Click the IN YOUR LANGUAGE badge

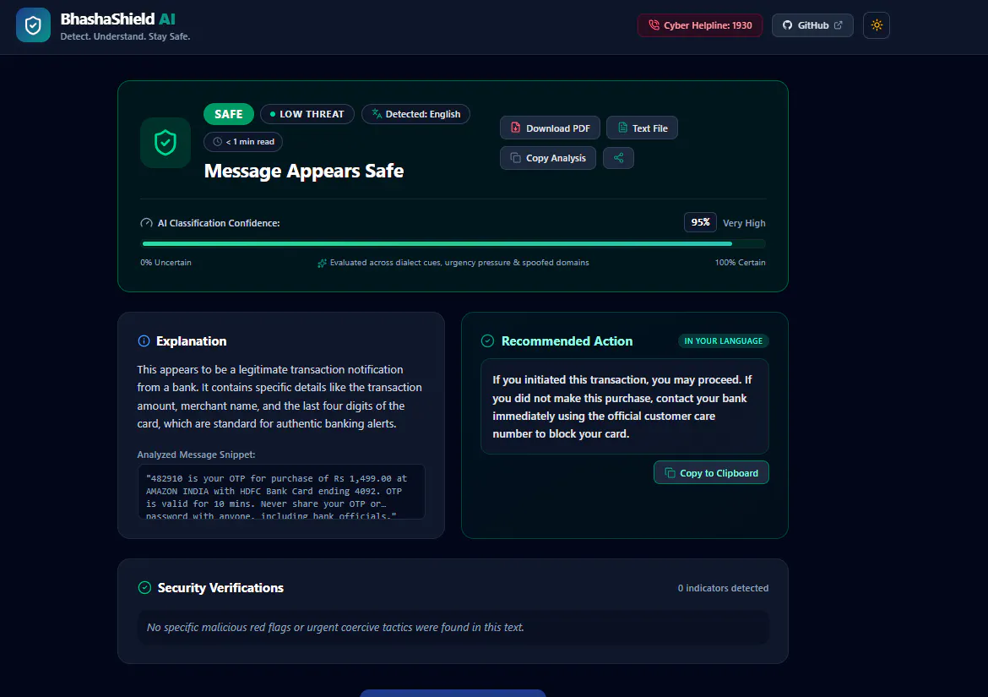pyautogui.click(x=723, y=341)
